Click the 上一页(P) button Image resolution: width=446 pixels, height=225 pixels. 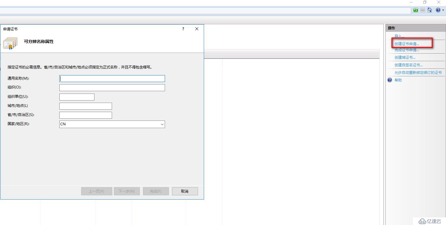(97, 191)
